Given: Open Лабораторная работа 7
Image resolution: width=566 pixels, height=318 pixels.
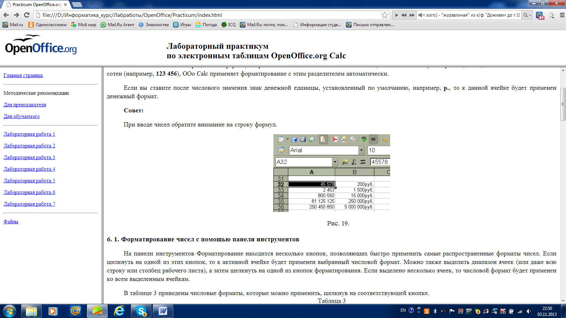Looking at the screenshot, I should point(29,204).
